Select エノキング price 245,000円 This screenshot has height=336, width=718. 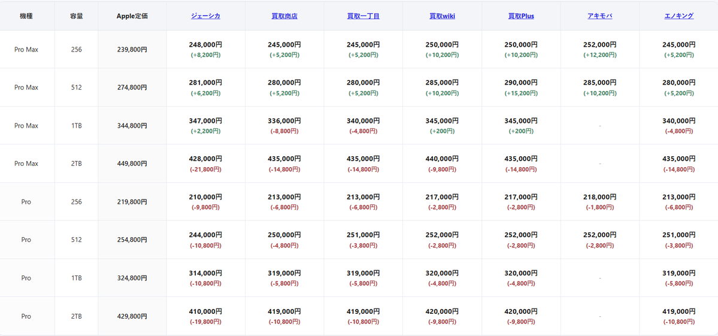tap(678, 45)
